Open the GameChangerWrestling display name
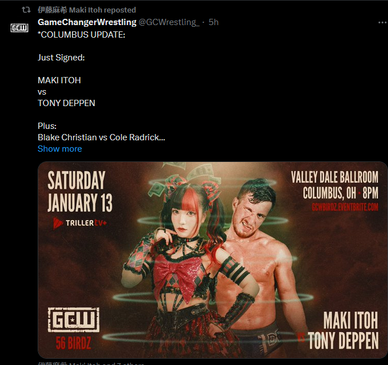The height and width of the screenshot is (365, 388). coord(87,22)
